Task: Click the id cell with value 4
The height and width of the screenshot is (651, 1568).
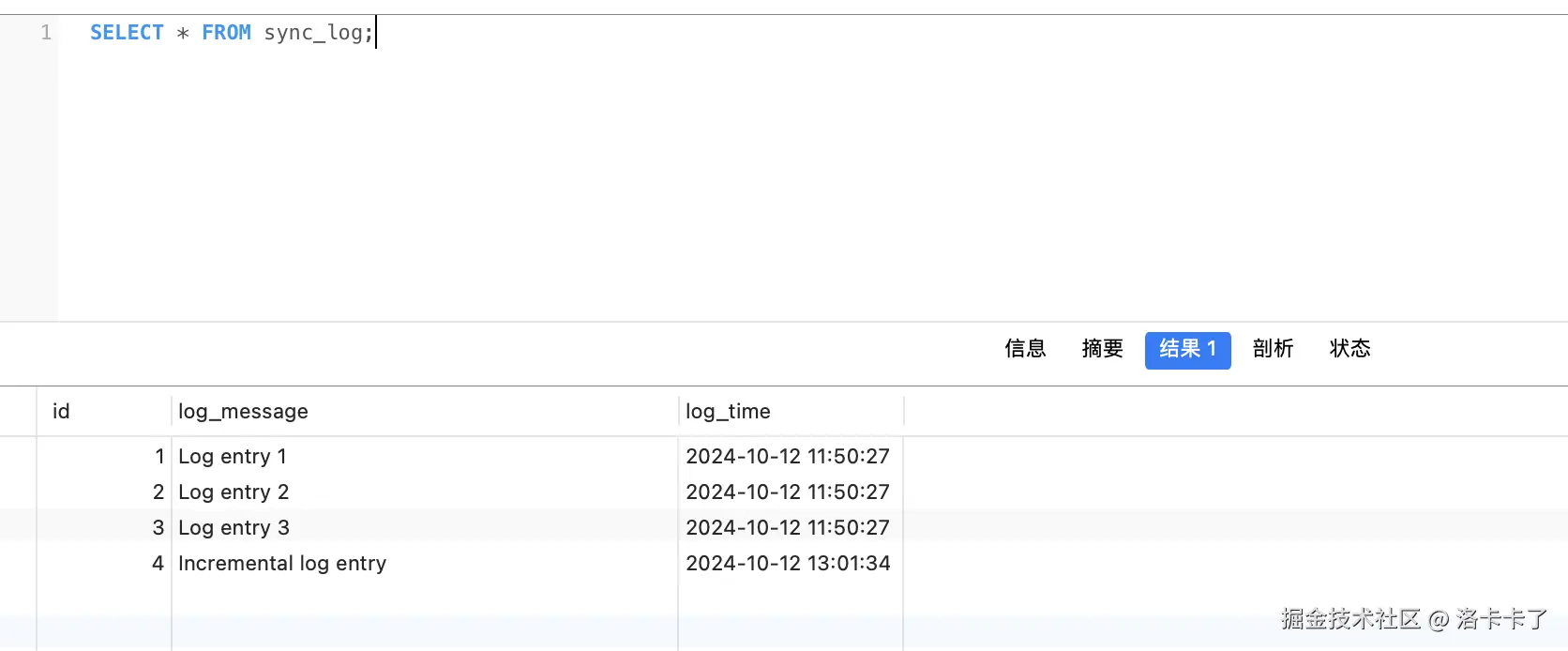Action: pyautogui.click(x=158, y=564)
